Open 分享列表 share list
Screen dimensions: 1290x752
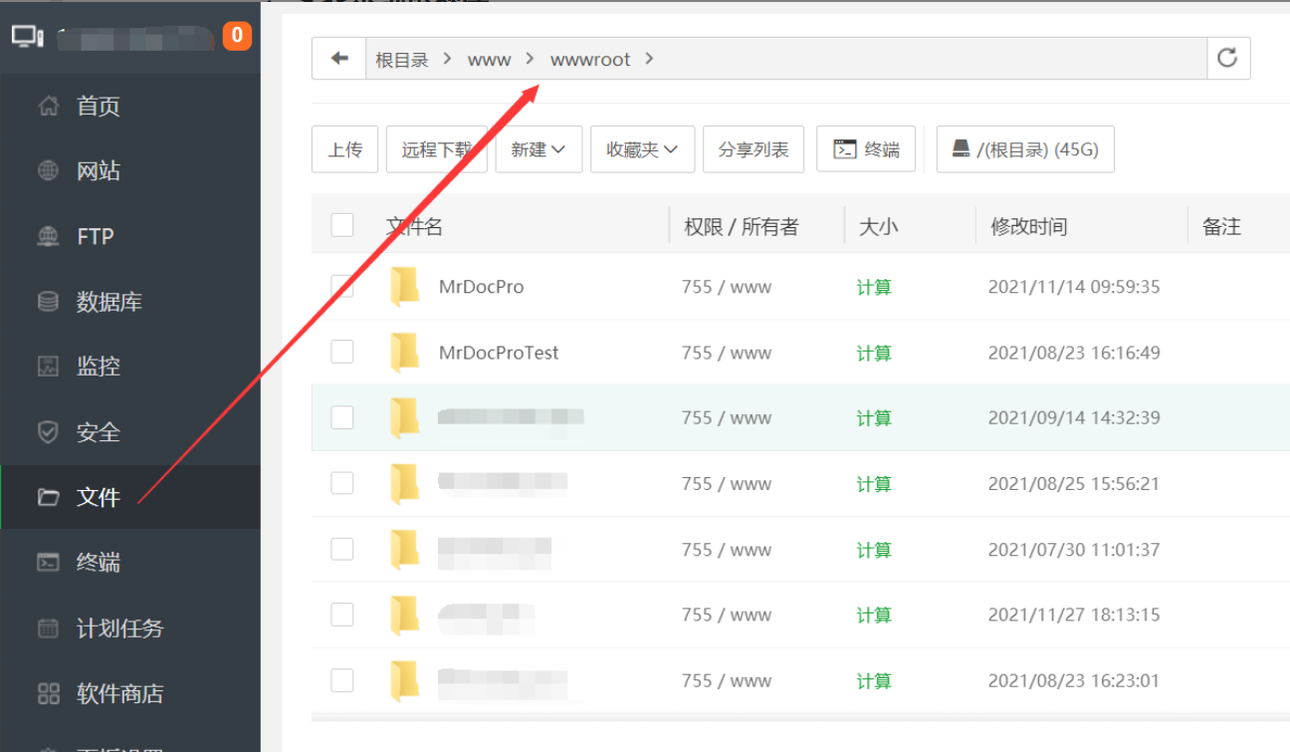coord(753,148)
